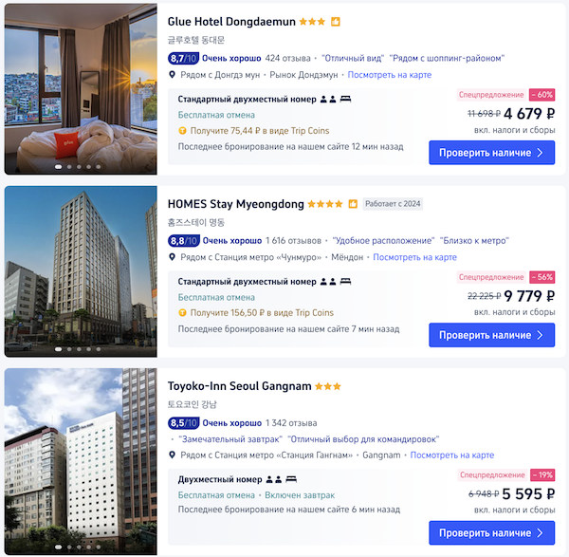Screen dimensions: 569x557
Task: Click 'Проверить наличие' for HOMES Stay Myeongdong
Action: pyautogui.click(x=491, y=335)
